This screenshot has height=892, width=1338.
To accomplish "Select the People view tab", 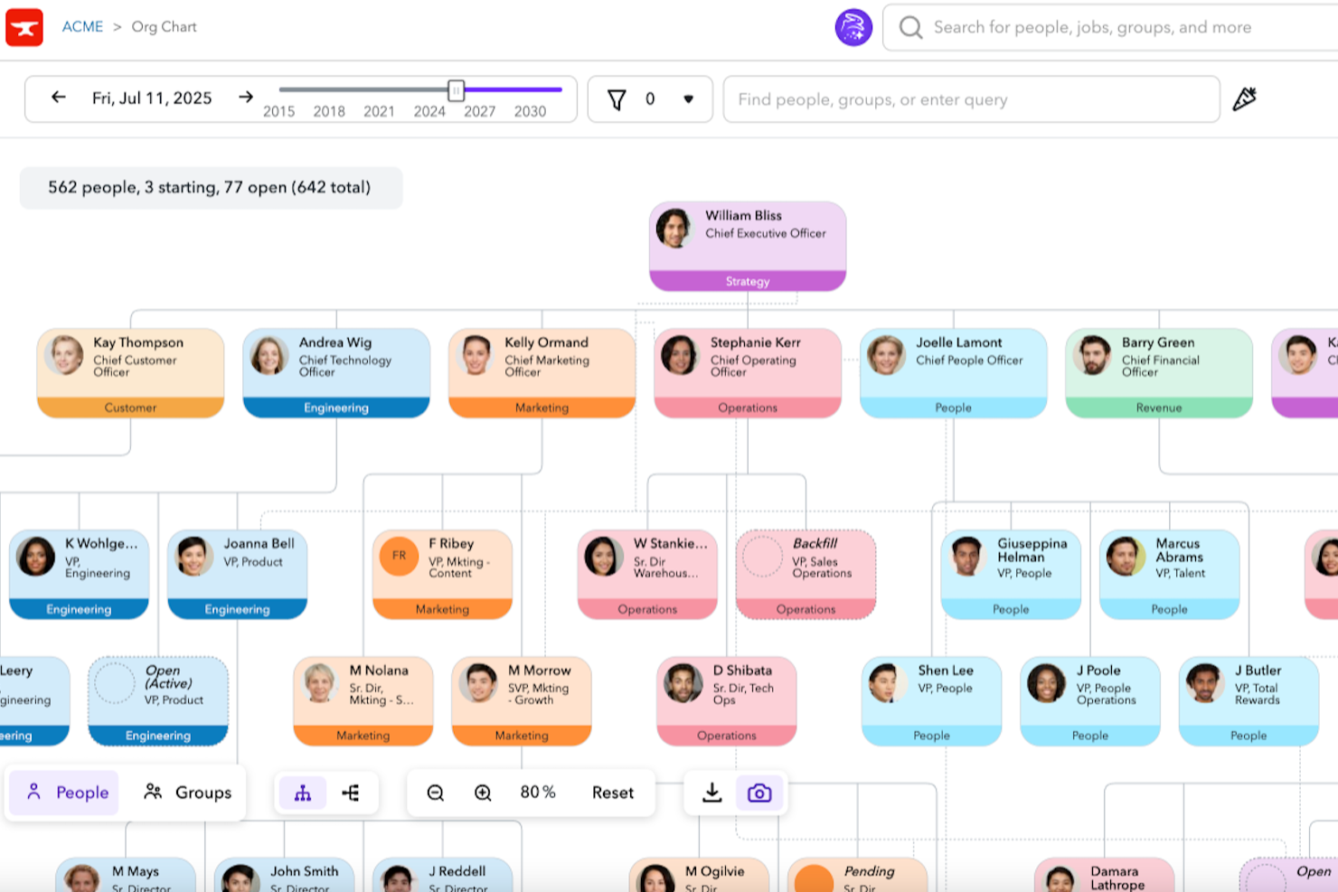I will click(64, 793).
